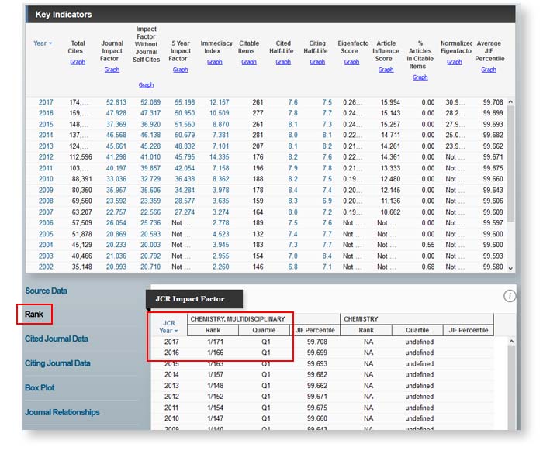Open the 2002 year link in Key Indicators
The width and height of the screenshot is (543, 454).
pos(46,267)
